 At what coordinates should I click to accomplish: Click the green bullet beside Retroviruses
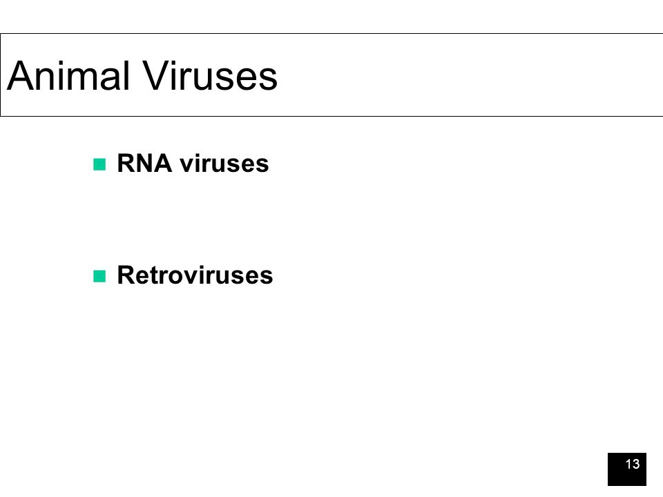point(99,276)
